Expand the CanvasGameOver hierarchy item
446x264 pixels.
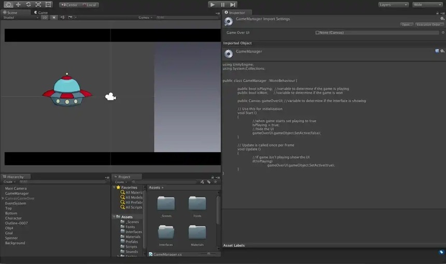pyautogui.click(x=3, y=198)
